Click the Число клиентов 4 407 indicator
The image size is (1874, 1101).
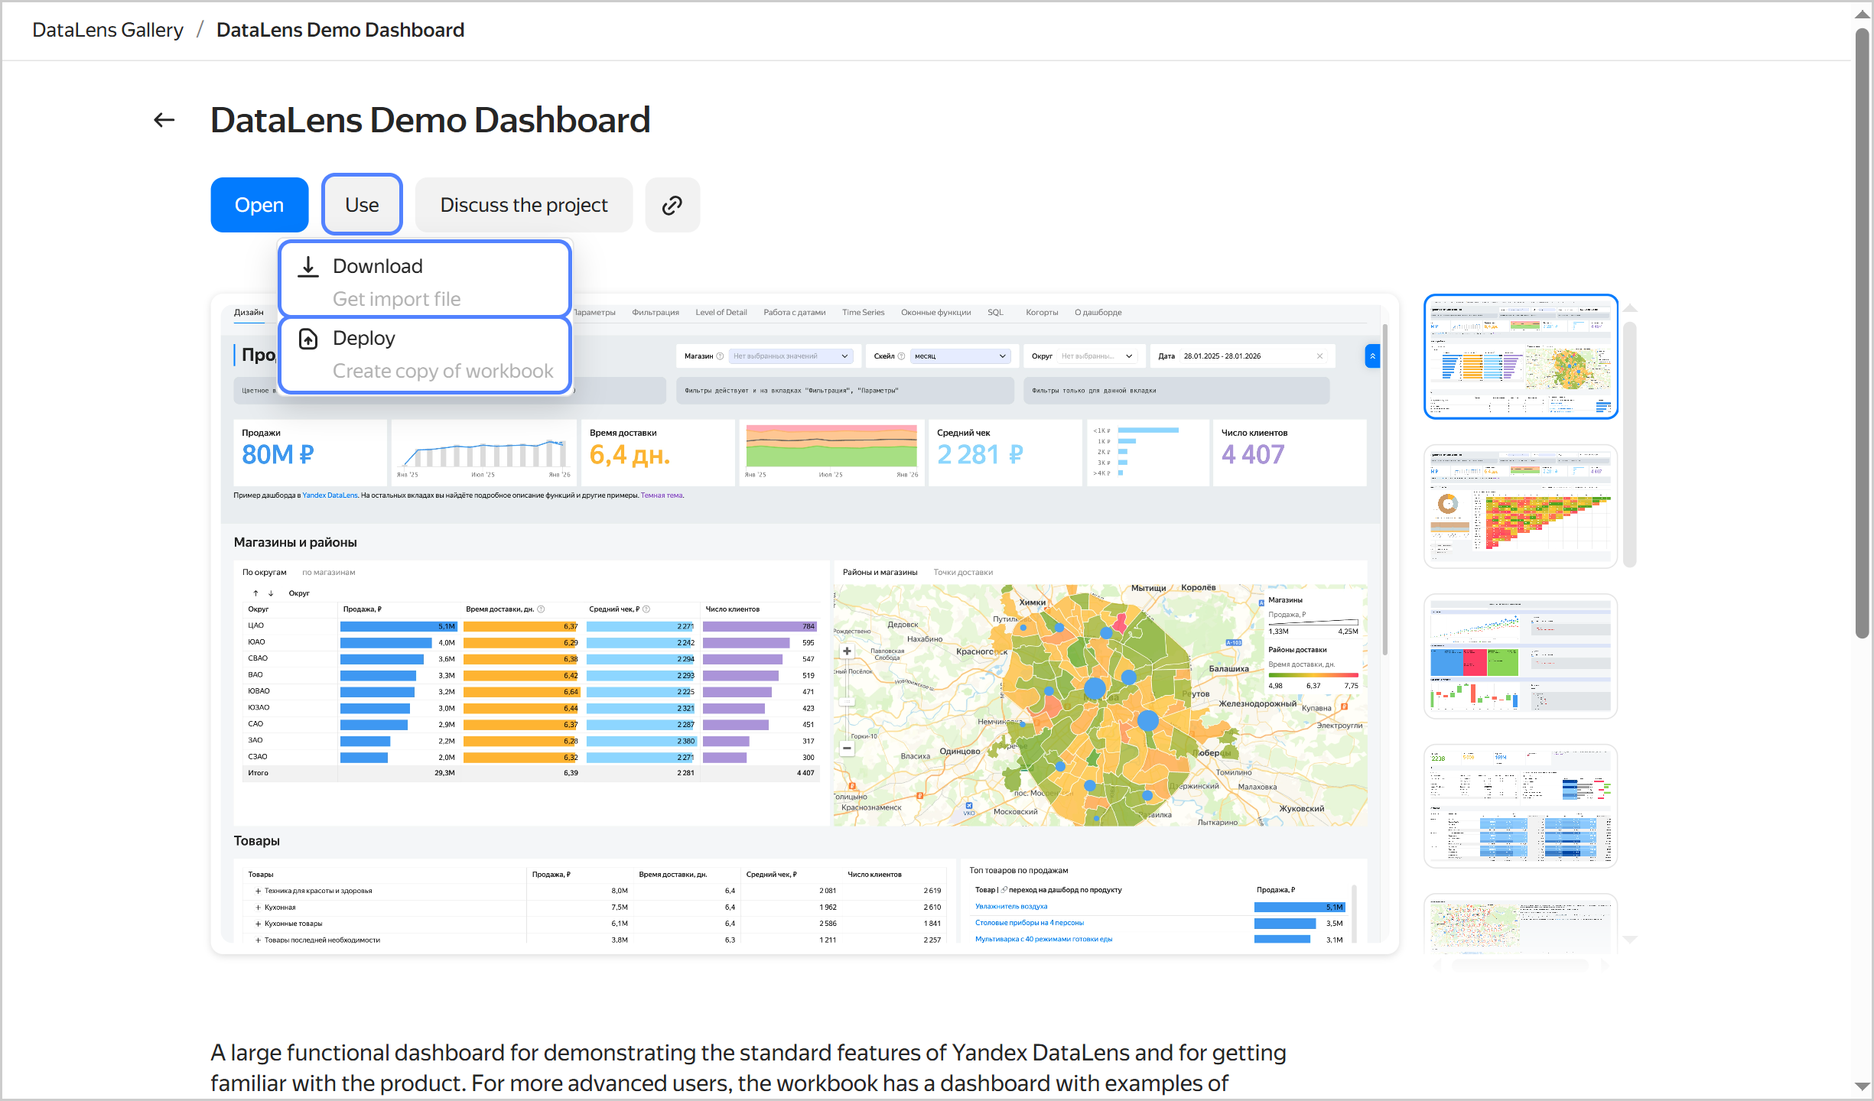pyautogui.click(x=1290, y=452)
